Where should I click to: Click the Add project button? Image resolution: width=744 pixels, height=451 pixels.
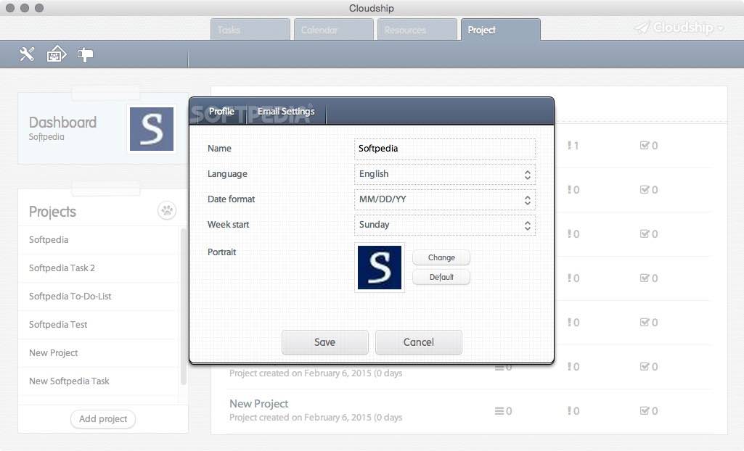[x=103, y=419]
